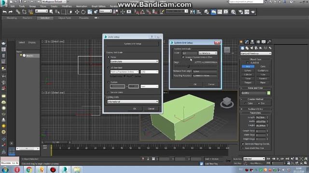Activate the Select Object tool
Viewport: 309px width, 173px height.
(51, 12)
